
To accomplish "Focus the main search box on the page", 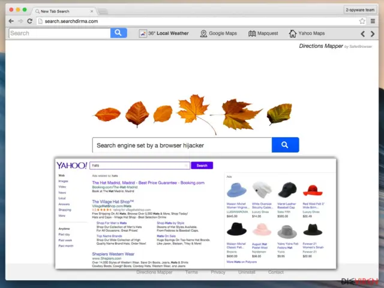I will (x=182, y=145).
